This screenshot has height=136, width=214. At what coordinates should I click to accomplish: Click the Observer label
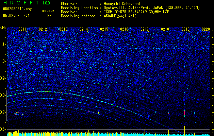(x=69, y=4)
